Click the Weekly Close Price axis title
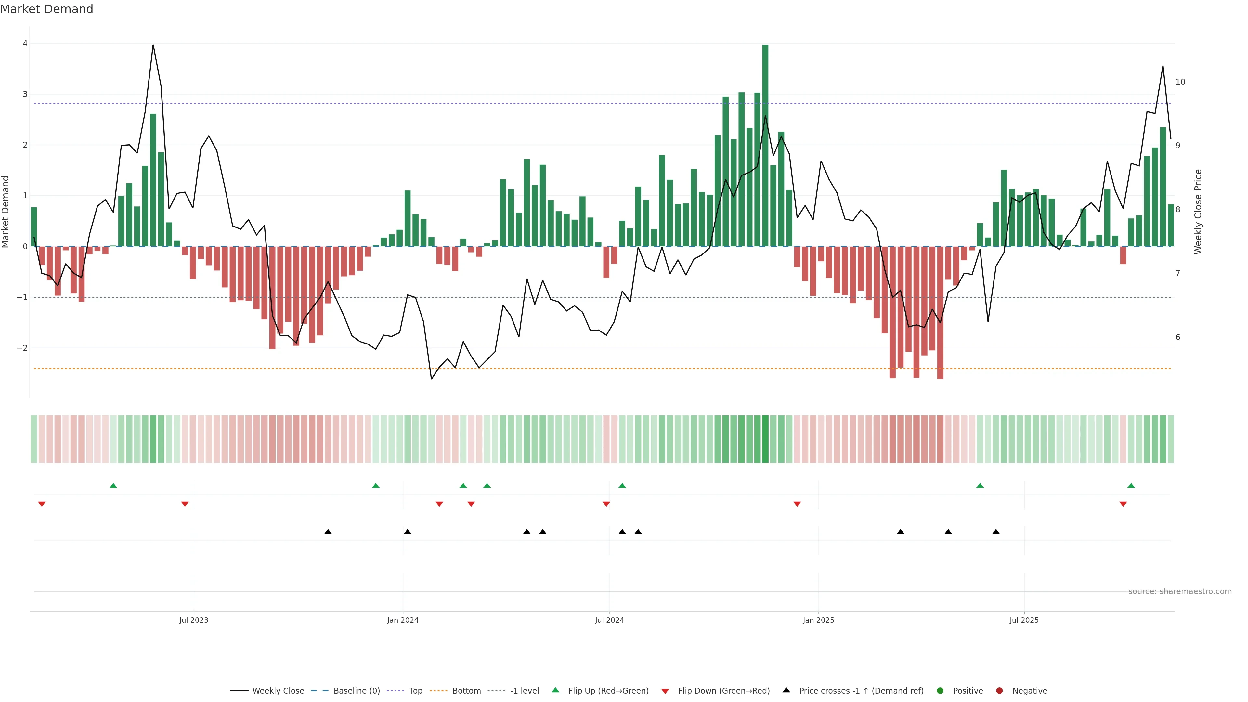 tap(1198, 212)
